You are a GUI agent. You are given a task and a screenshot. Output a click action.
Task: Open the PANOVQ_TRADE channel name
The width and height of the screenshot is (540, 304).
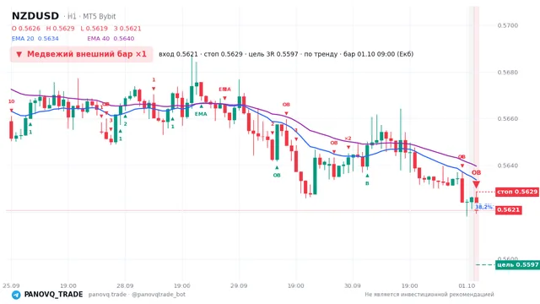tap(53, 295)
